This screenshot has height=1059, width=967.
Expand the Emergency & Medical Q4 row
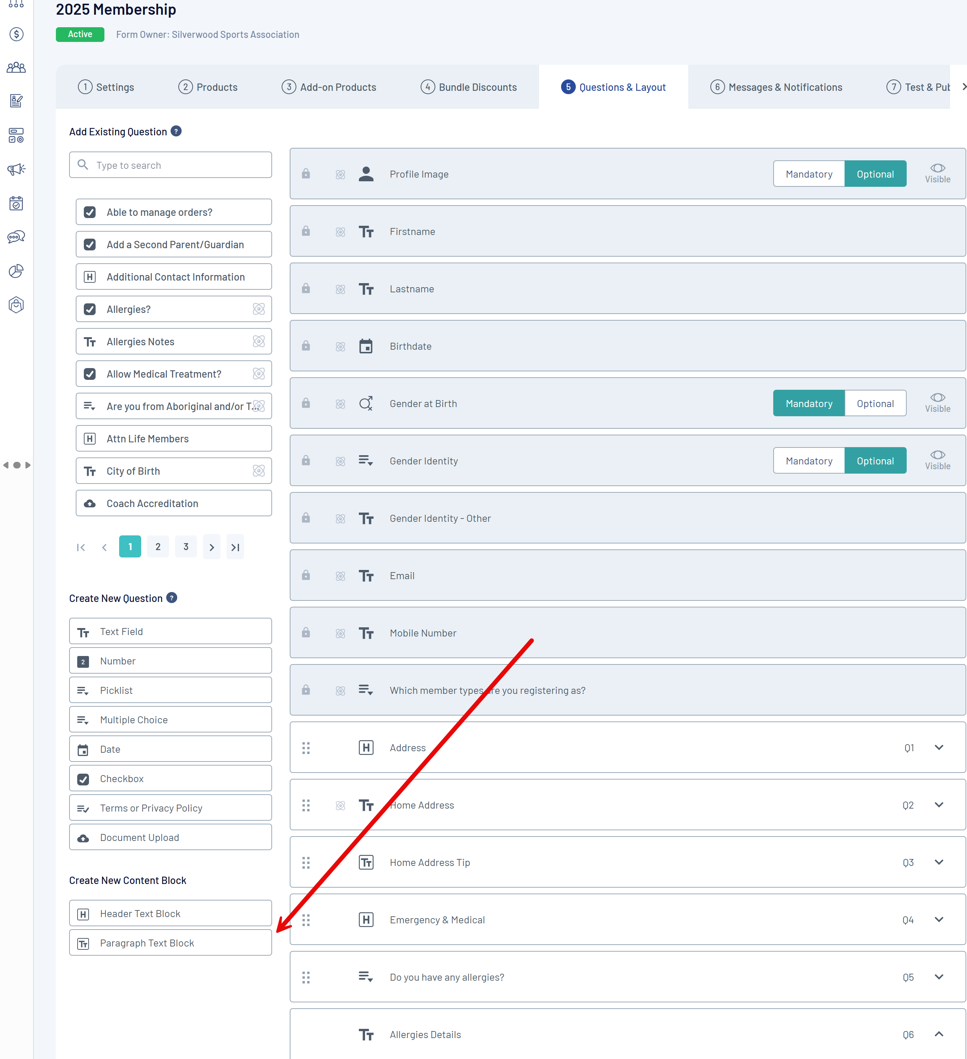pos(939,919)
